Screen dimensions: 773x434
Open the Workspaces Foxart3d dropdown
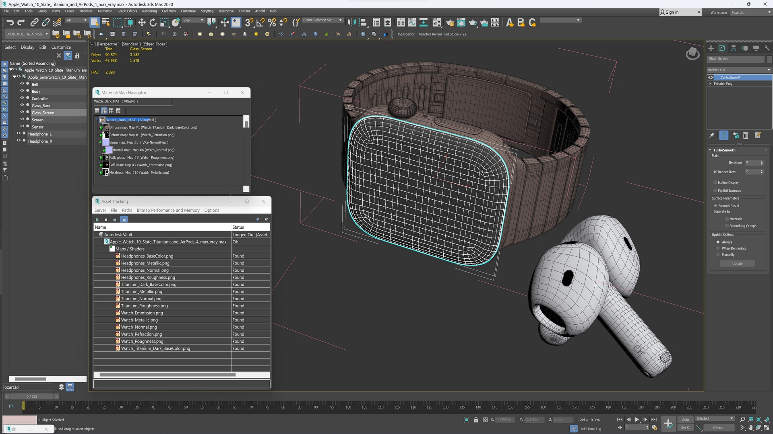pos(750,12)
